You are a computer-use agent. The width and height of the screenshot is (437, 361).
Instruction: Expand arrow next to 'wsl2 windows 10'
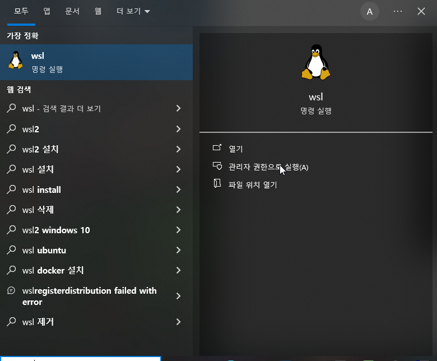coord(178,230)
